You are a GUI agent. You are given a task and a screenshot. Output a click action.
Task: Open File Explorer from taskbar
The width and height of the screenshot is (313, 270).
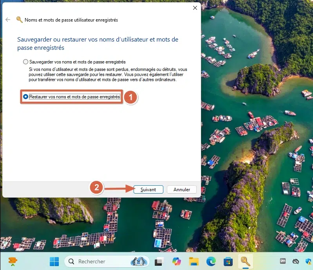coord(194,261)
